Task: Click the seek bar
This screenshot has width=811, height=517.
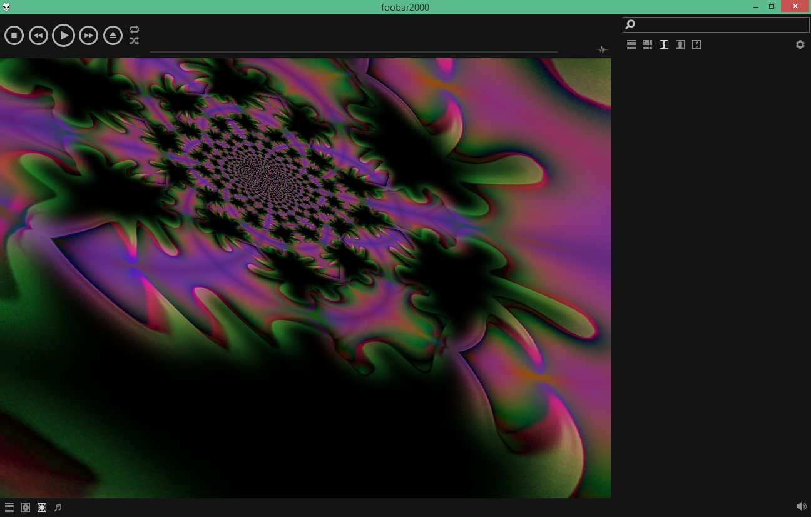Action: coord(354,52)
